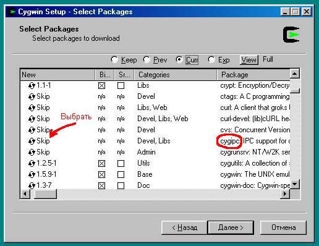Click the cycle icon for cygwin 1.5.9-1
This screenshot has width=319, height=246.
point(32,174)
